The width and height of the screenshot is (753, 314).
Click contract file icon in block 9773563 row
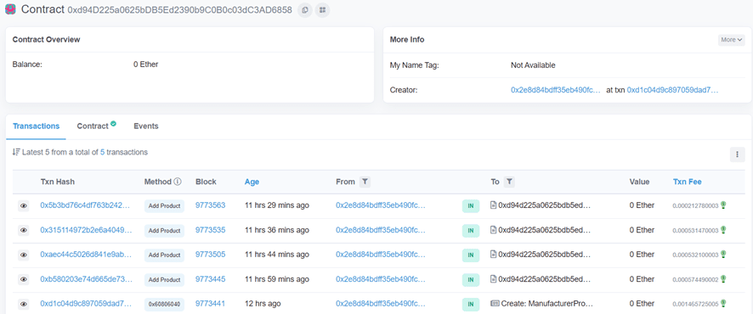pos(493,205)
